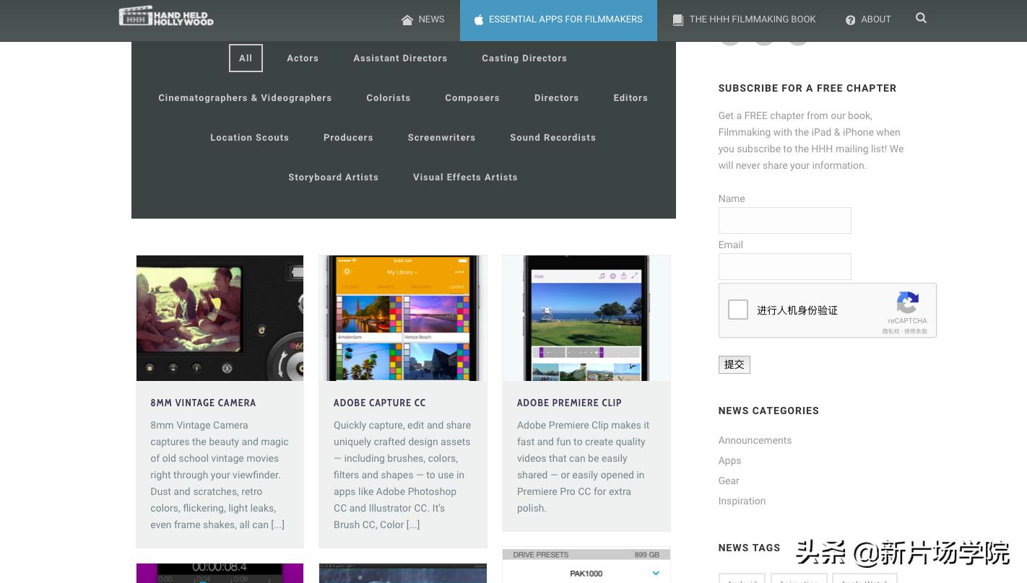Filter apps by Producers
The height and width of the screenshot is (583, 1027).
(348, 138)
